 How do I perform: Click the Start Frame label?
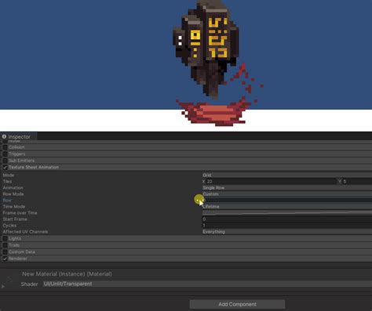coord(15,219)
